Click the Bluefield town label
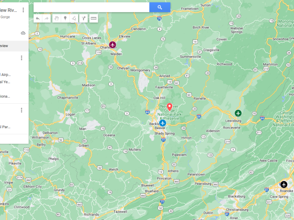The width and height of the screenshot is (294, 220). pyautogui.click(x=152, y=191)
